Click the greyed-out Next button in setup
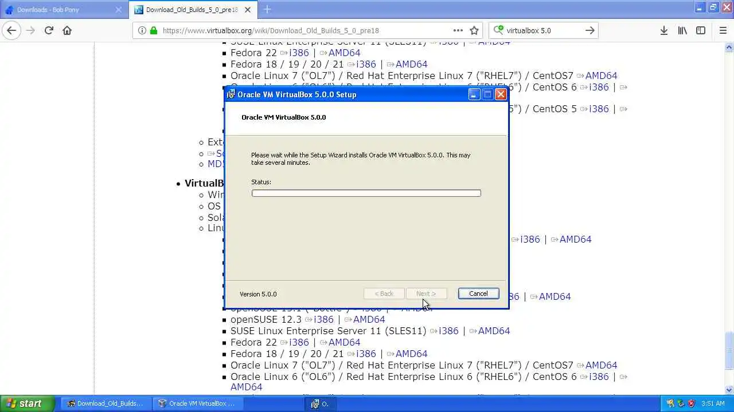This screenshot has width=734, height=412. tap(425, 294)
